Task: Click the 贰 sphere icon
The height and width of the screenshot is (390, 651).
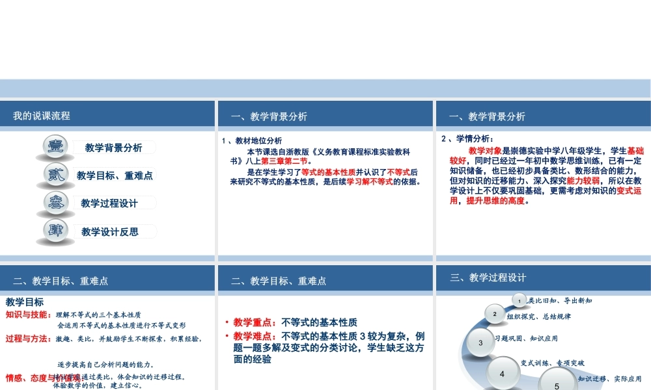Action: point(55,174)
